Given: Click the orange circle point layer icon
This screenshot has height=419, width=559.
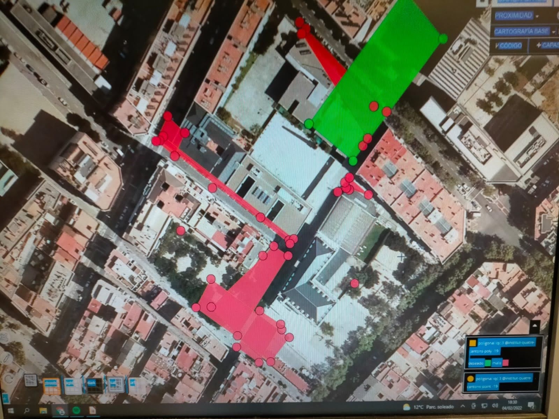Looking at the screenshot, I should (x=471, y=378).
